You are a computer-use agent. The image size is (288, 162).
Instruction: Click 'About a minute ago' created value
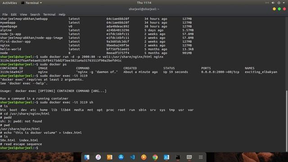[x=140, y=72]
